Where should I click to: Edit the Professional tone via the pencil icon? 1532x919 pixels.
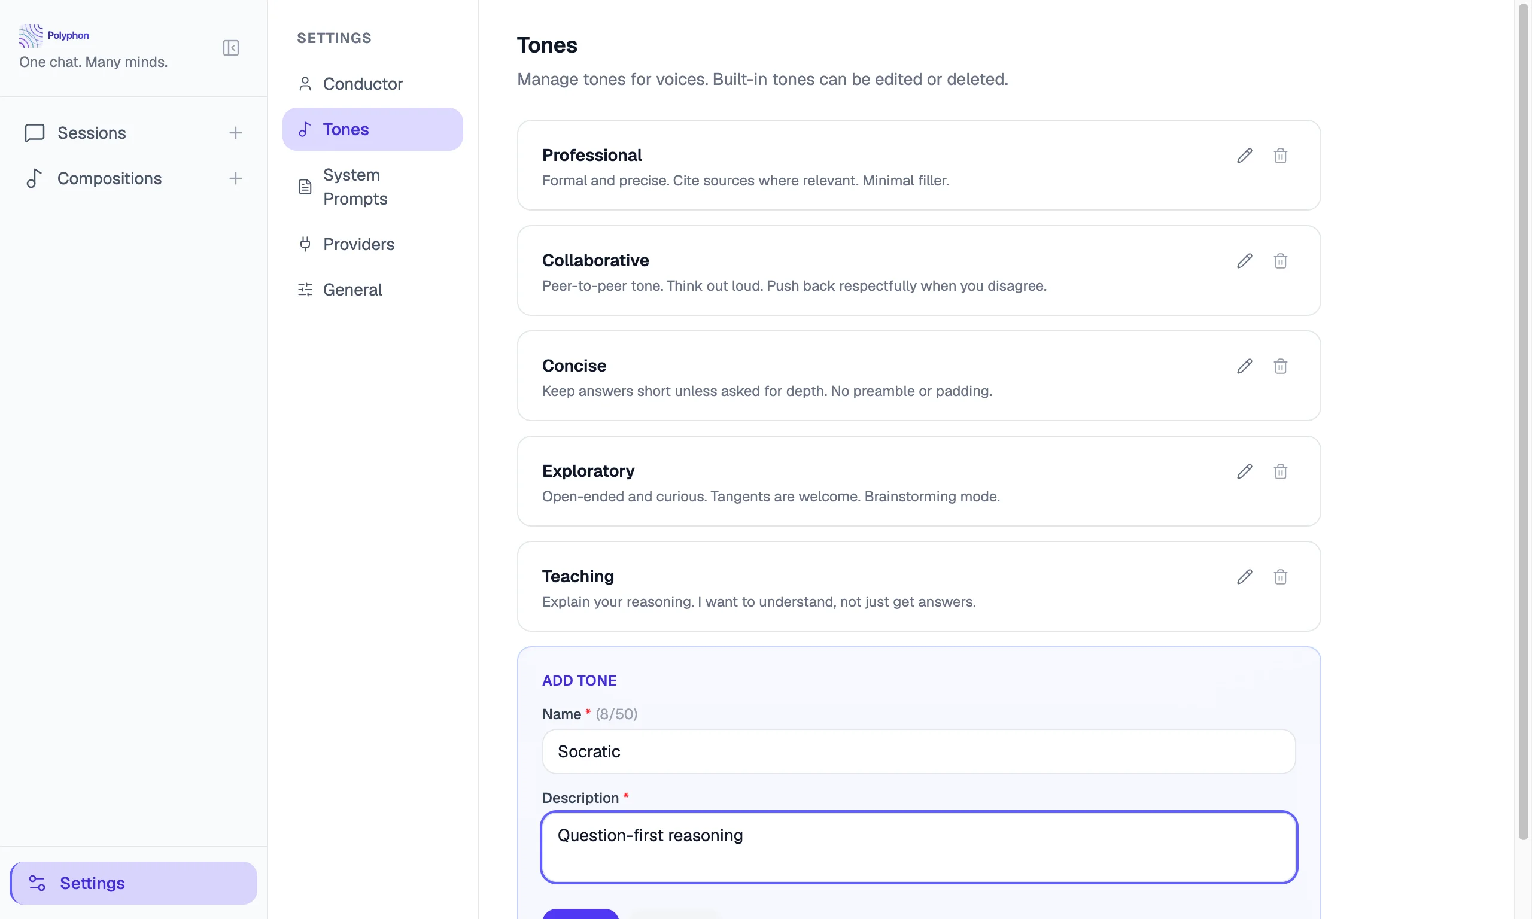[1244, 156]
